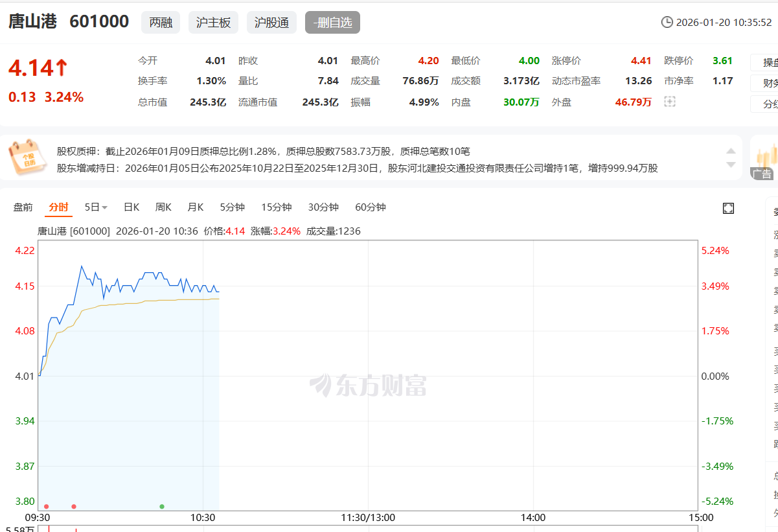Click the down arrow of news scroller
The image size is (778, 532).
click(x=731, y=165)
